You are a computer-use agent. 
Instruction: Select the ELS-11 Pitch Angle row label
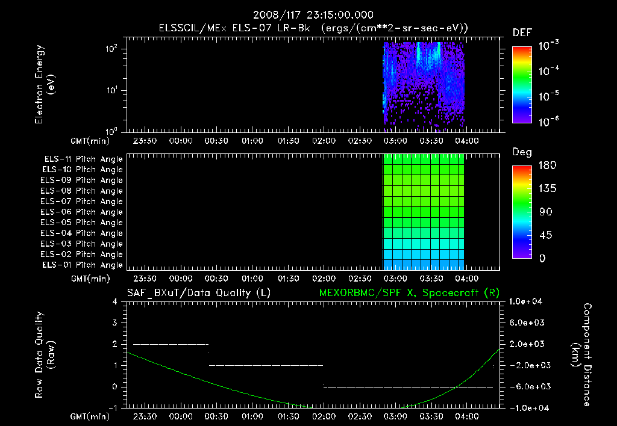pos(83,159)
